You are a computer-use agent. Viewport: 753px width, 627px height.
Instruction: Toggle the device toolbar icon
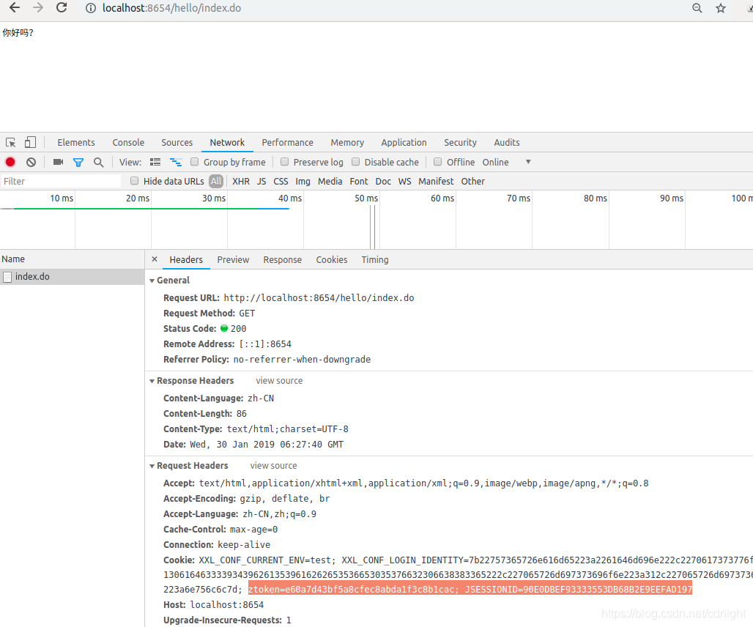30,142
